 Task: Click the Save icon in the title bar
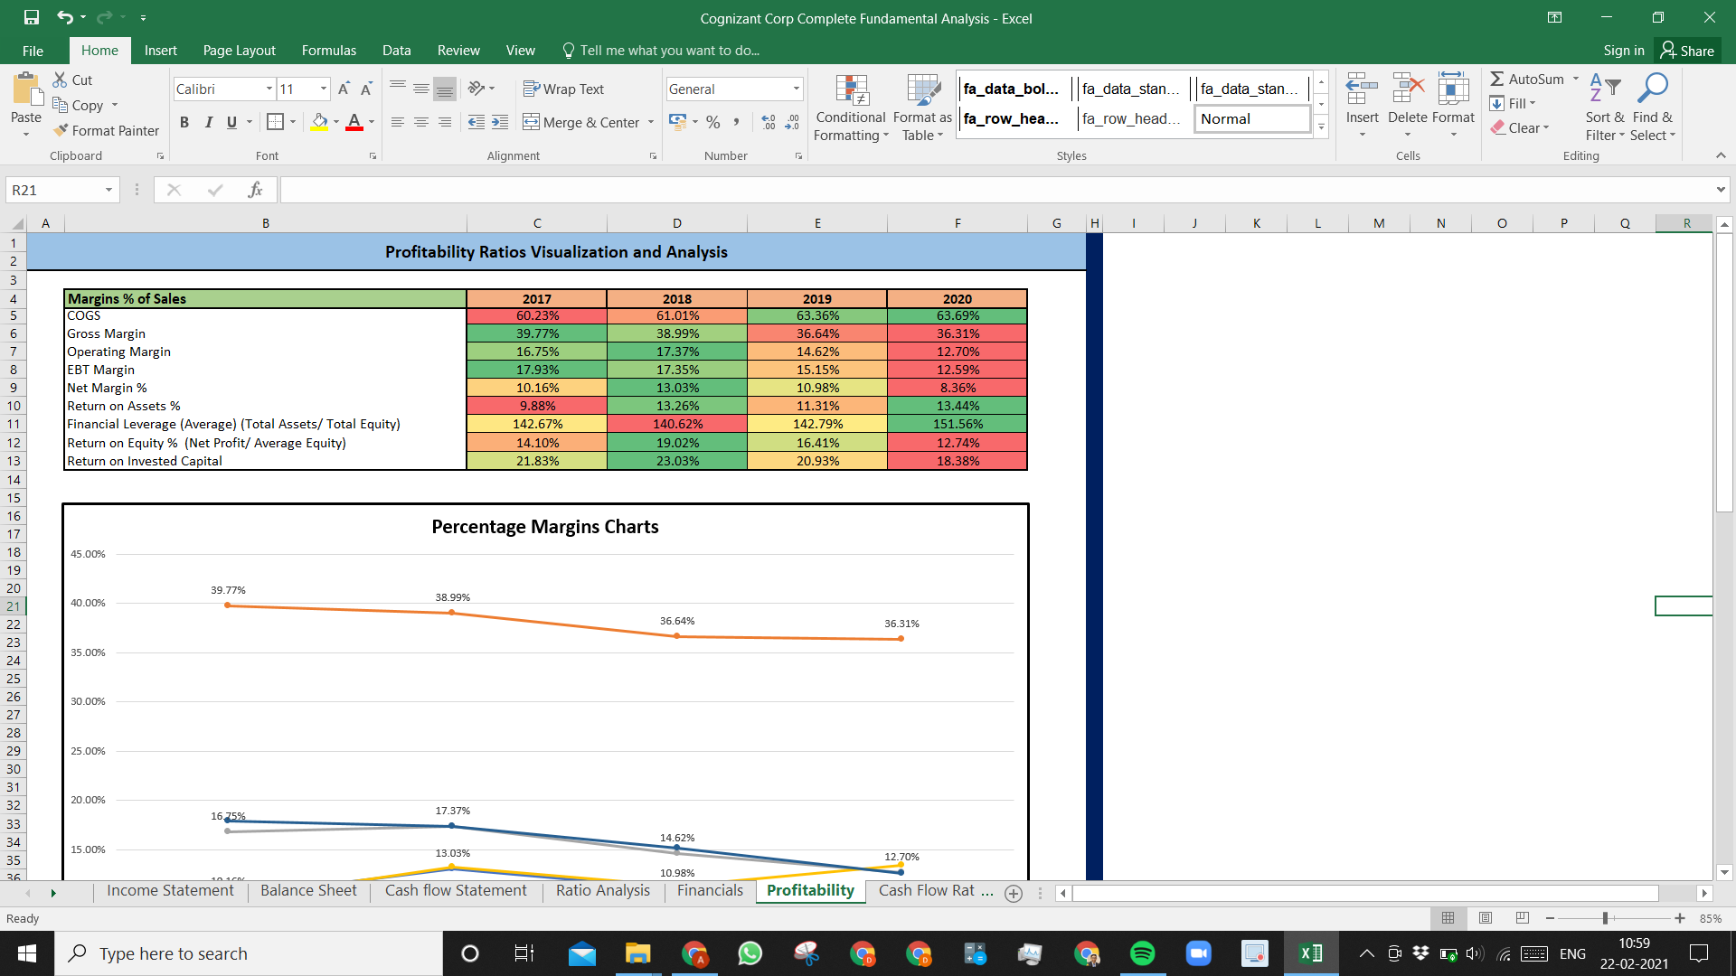32,17
